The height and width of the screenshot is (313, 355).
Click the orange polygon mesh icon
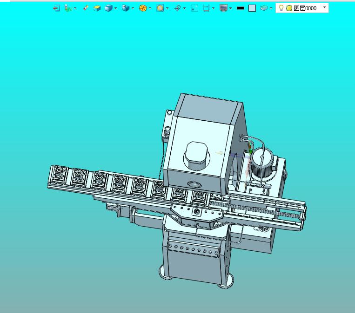[x=143, y=8]
